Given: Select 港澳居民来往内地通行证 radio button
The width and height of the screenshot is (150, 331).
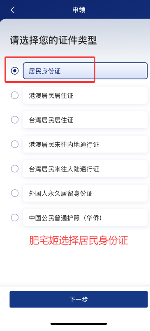Looking at the screenshot, I should pyautogui.click(x=15, y=144).
